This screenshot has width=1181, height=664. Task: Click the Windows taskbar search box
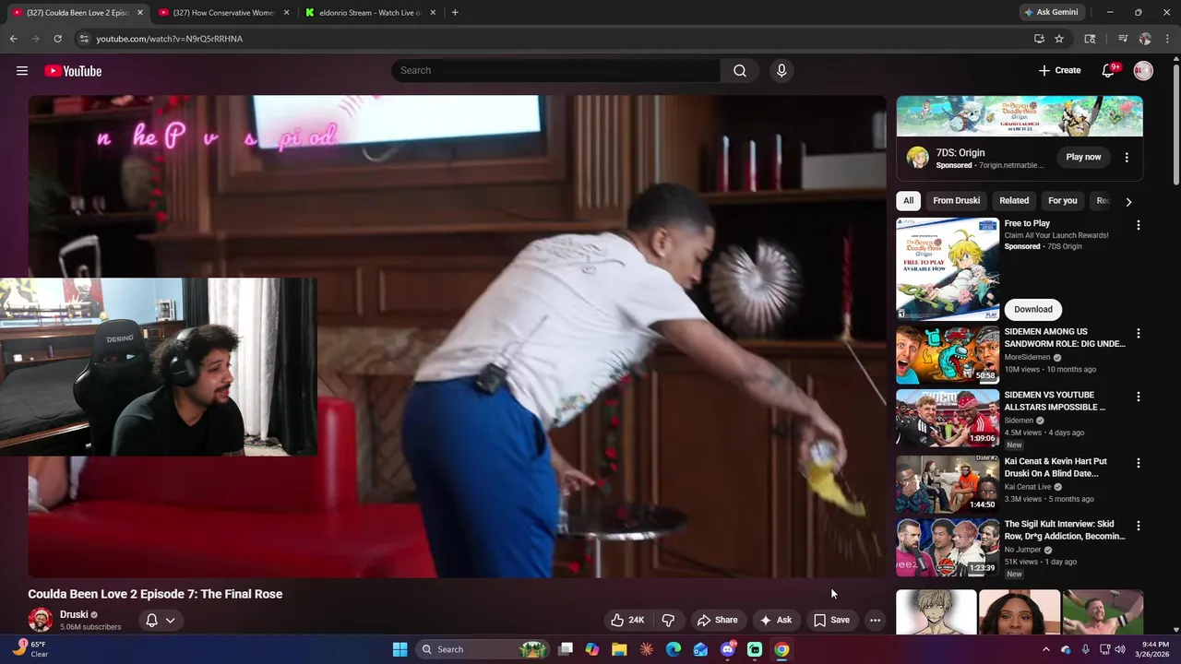[x=483, y=649]
